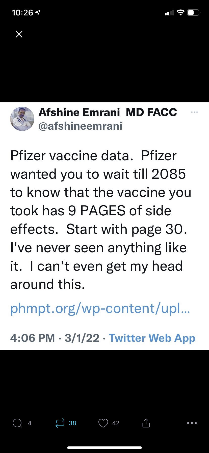Open the tweet's three-dot options menu
Image resolution: width=209 pixels, height=453 pixels.
click(194, 112)
